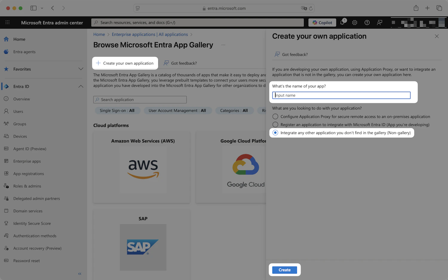This screenshot has width=448, height=280.
Task: Collapse the Entra ID section chevron
Action: [x=81, y=86]
